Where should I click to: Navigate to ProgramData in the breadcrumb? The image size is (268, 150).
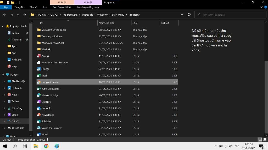[x=70, y=15]
